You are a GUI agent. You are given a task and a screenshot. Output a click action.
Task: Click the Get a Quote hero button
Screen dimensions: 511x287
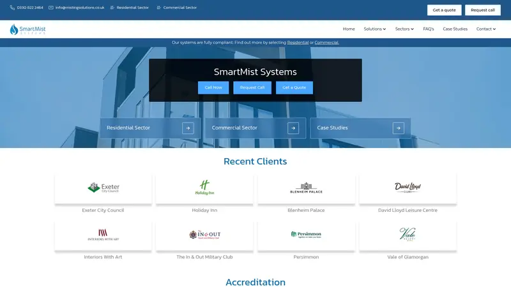pyautogui.click(x=294, y=87)
